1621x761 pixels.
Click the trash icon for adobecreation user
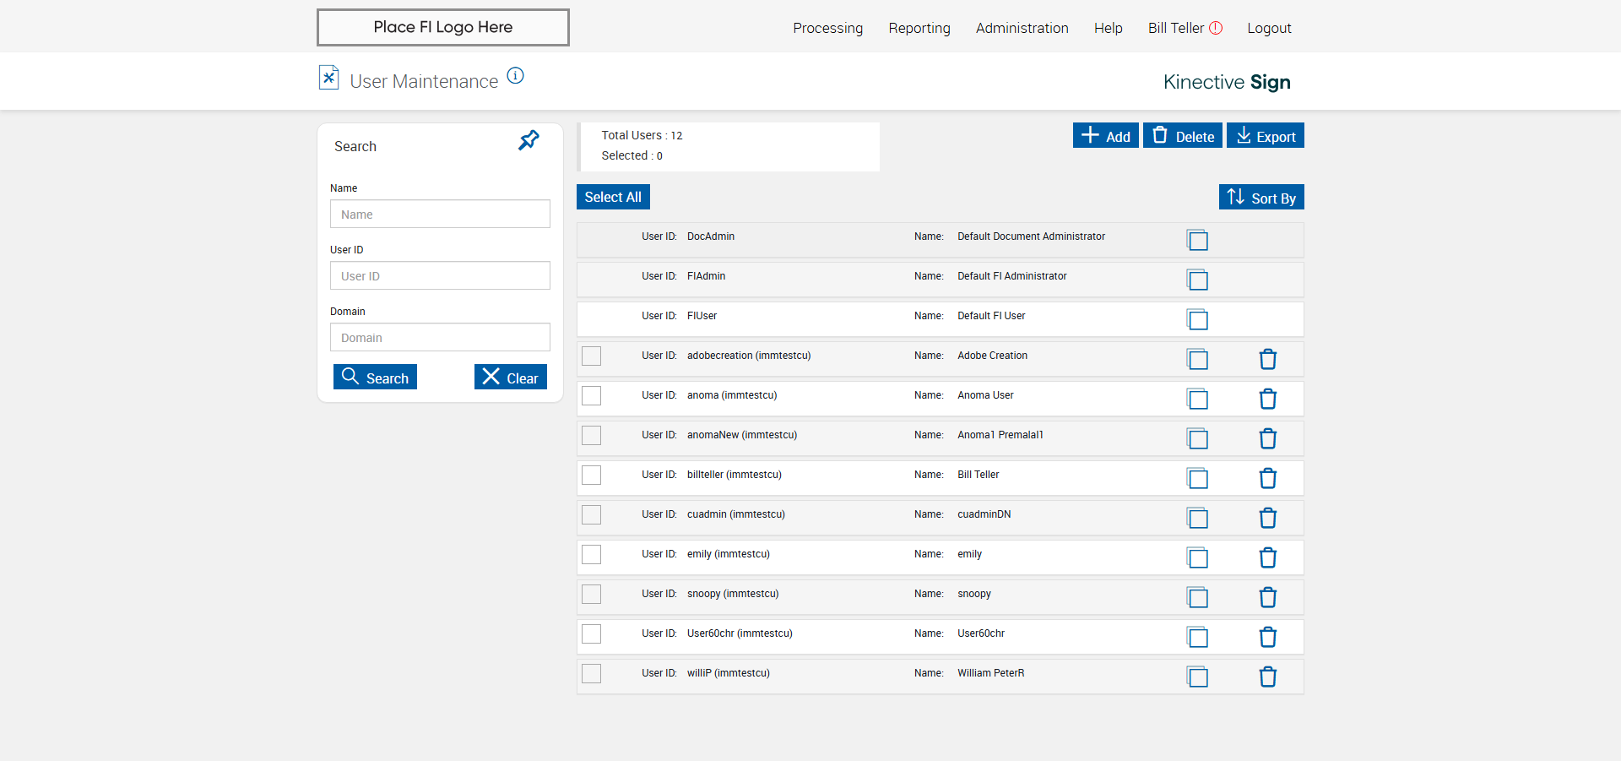click(1267, 359)
